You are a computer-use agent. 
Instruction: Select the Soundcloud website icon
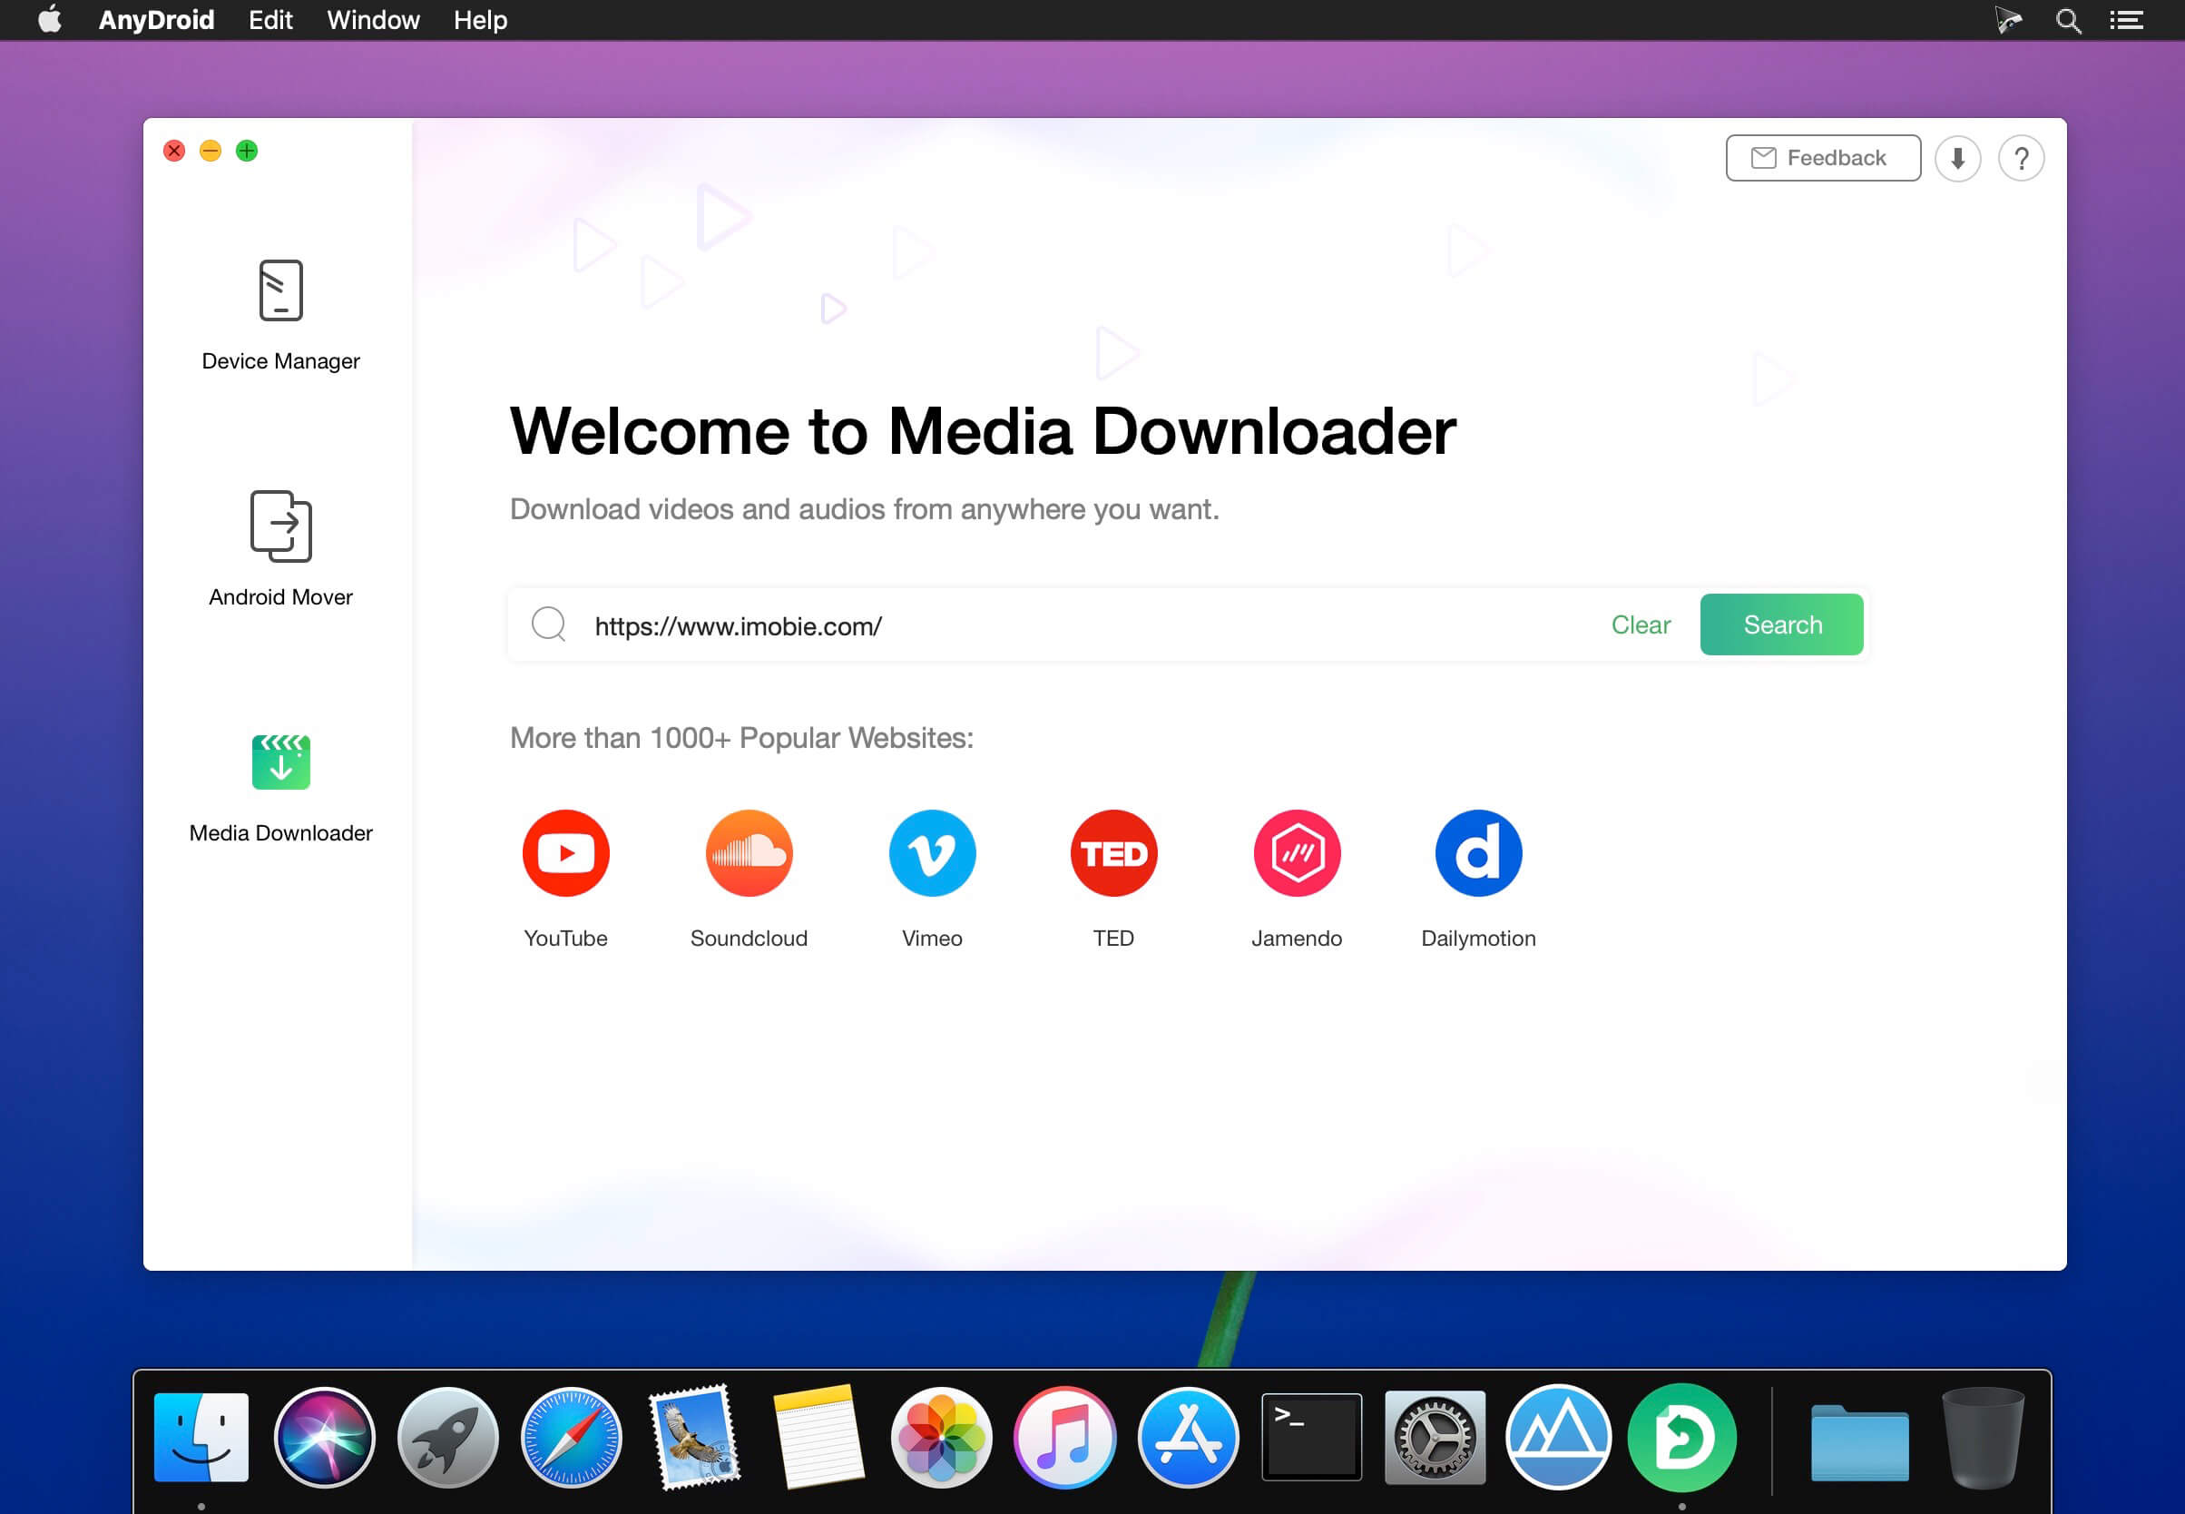(x=749, y=852)
